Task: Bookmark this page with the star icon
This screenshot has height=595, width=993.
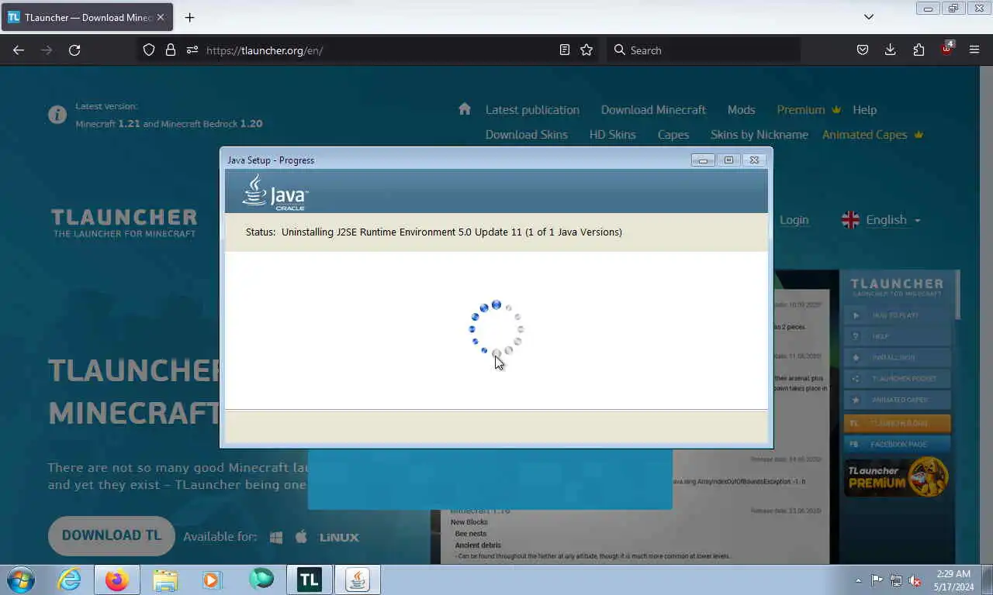Action: (586, 50)
